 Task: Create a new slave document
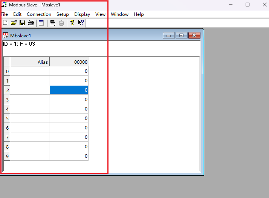coord(5,23)
